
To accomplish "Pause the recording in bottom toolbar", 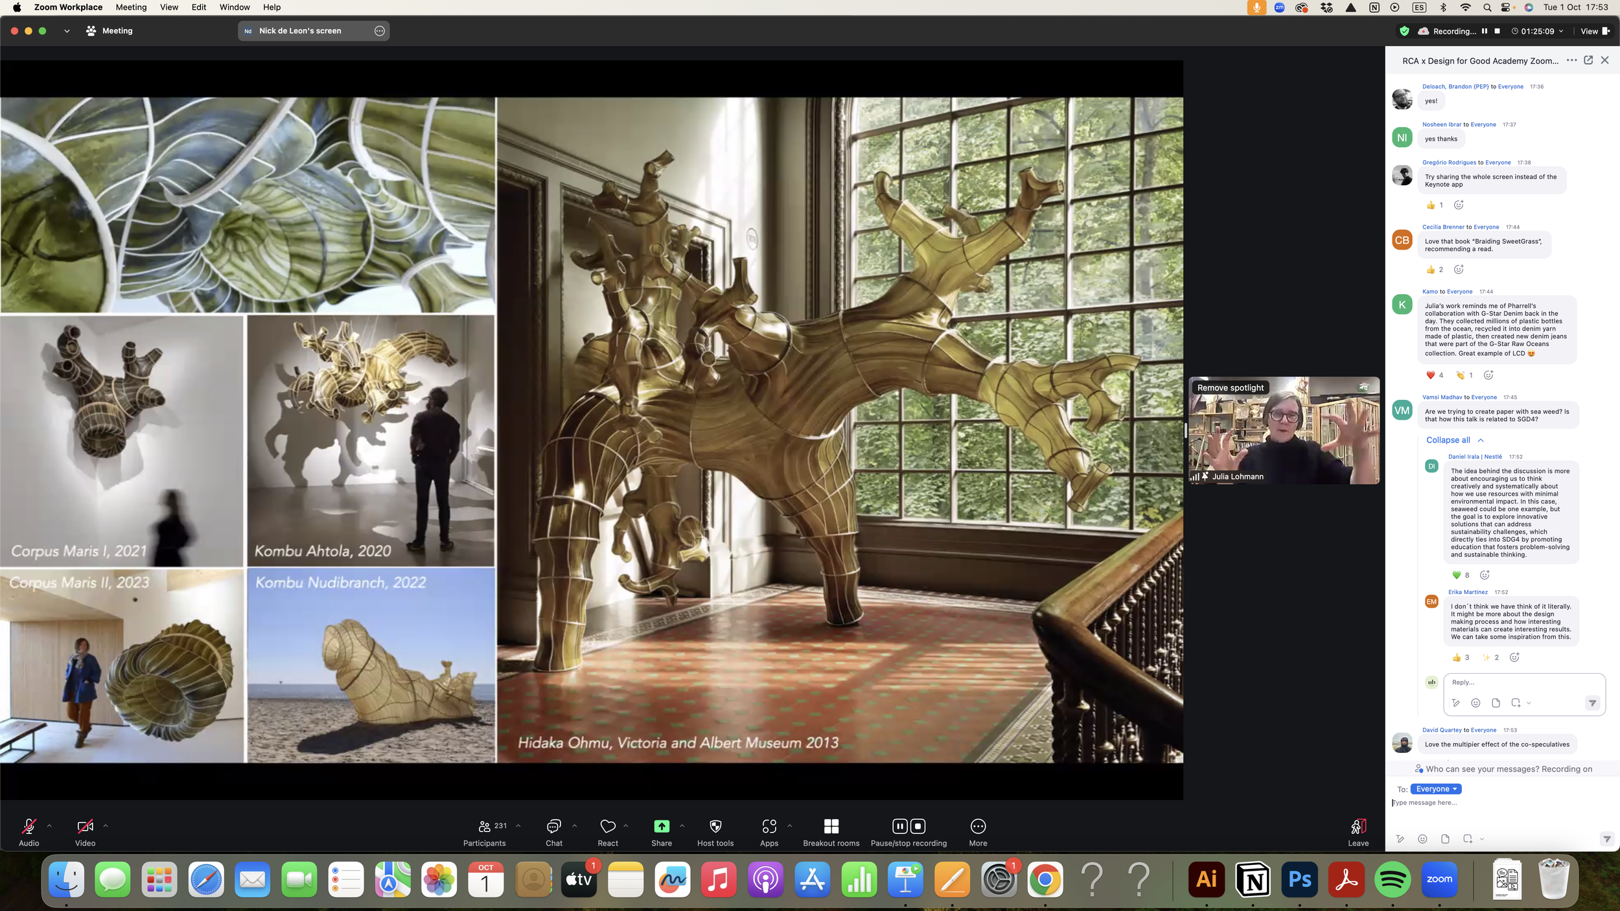I will (x=900, y=826).
